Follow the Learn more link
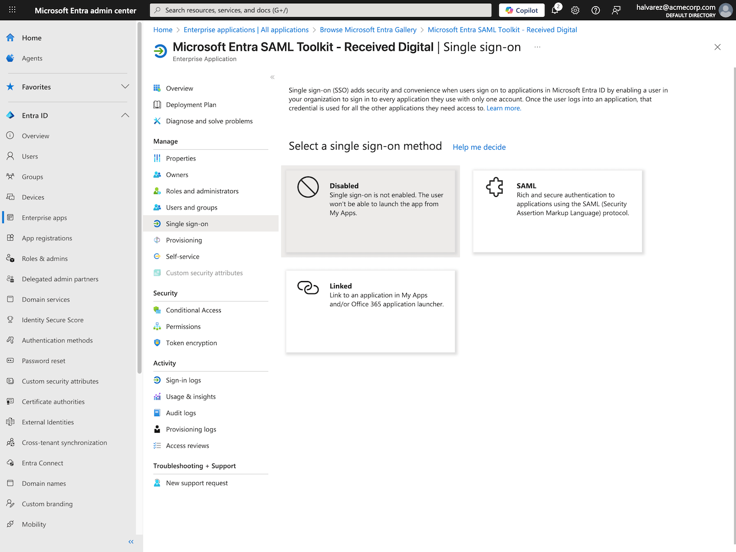 (503, 108)
